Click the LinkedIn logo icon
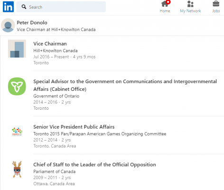224x190 pixels. click(8, 7)
